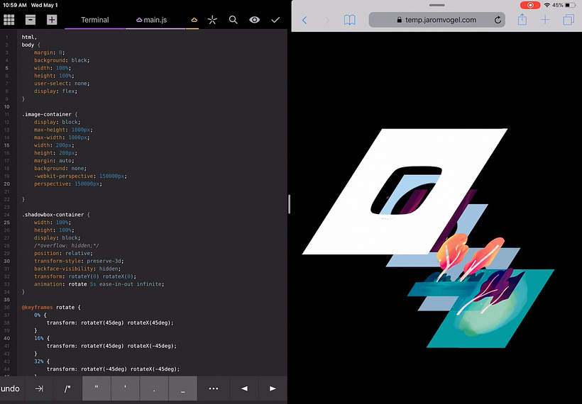Open the grid menu in the editor

click(x=9, y=20)
